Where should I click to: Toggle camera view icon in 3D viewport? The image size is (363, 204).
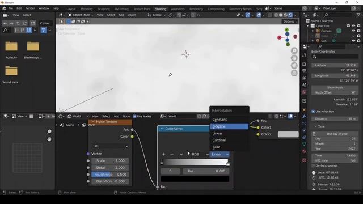pos(294,66)
